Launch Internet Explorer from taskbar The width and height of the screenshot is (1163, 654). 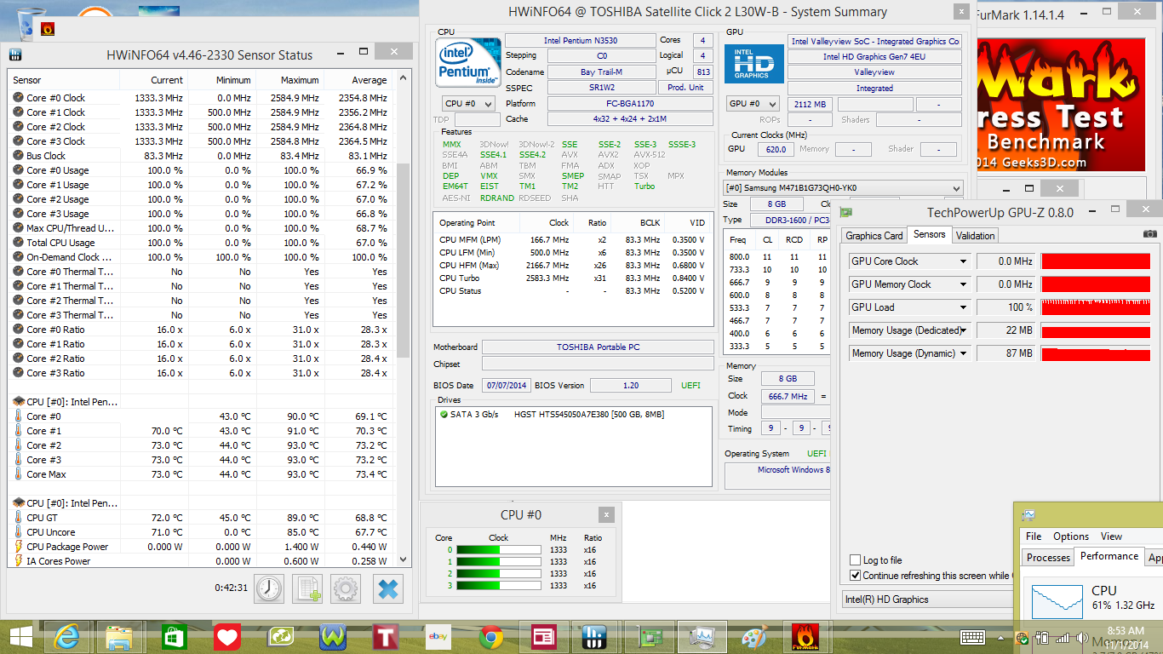pyautogui.click(x=66, y=637)
